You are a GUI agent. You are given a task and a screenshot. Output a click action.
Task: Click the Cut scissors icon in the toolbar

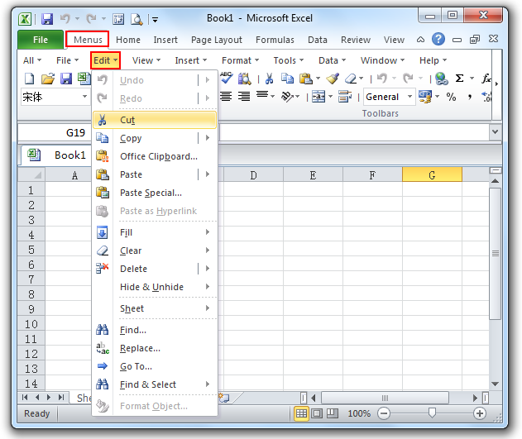tap(270, 79)
